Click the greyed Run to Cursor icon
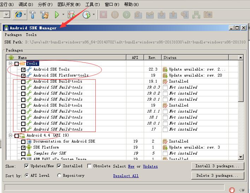 185,15
